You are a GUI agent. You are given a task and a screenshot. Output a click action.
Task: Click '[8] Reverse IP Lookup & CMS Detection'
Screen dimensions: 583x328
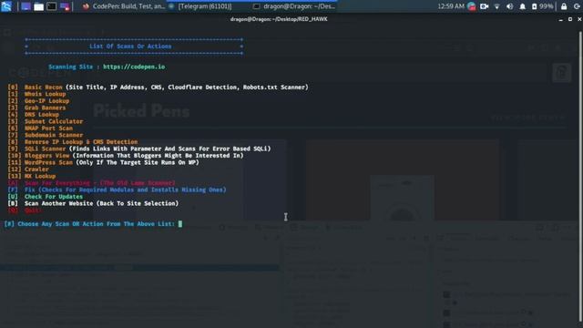coord(73,142)
